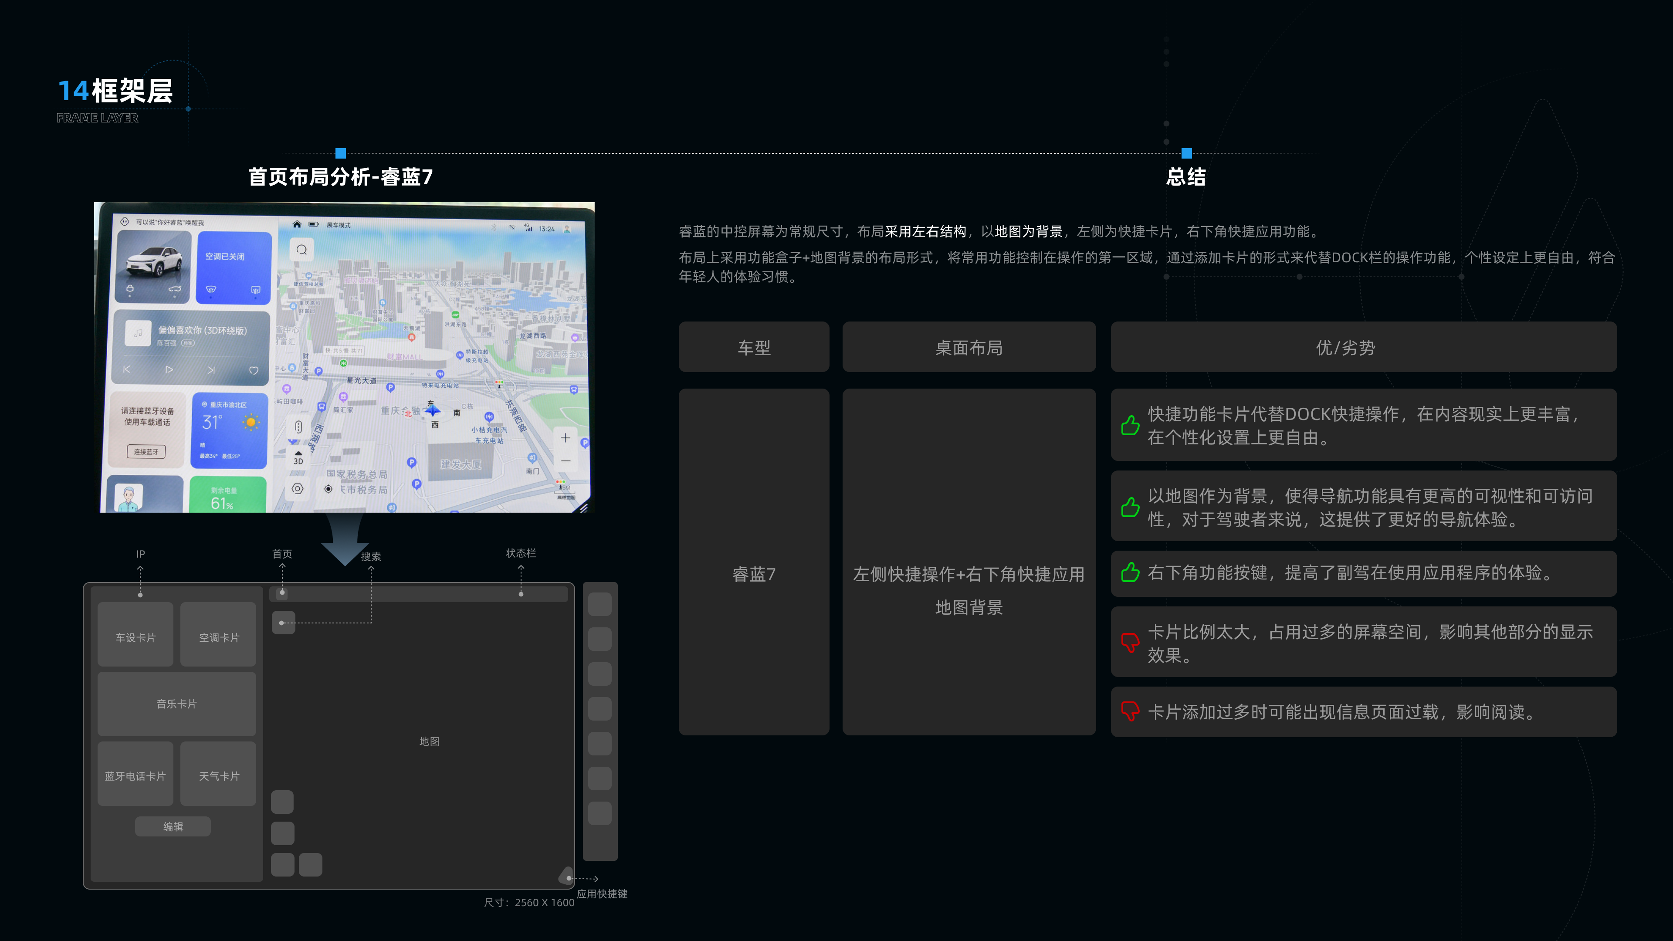Tap the home icon in the status bar
The image size is (1673, 941).
[298, 225]
